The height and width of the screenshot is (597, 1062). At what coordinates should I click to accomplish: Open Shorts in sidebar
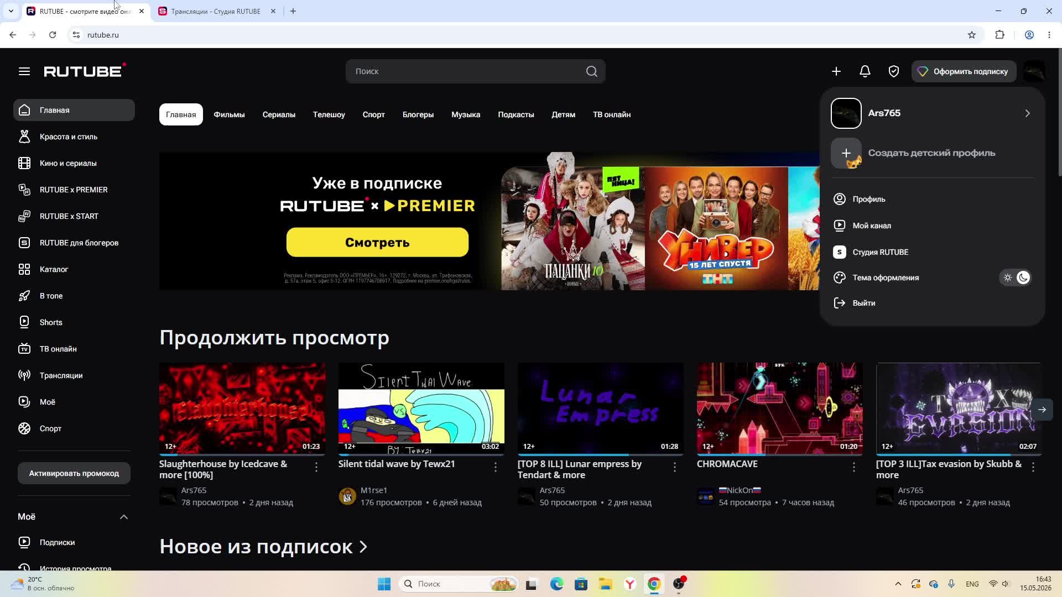74,322
